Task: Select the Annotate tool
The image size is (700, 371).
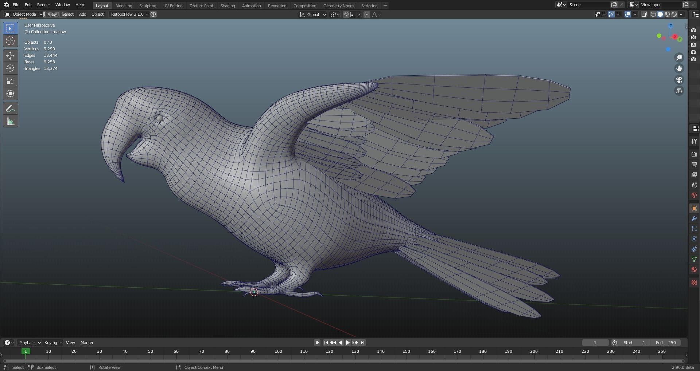Action: 10,108
